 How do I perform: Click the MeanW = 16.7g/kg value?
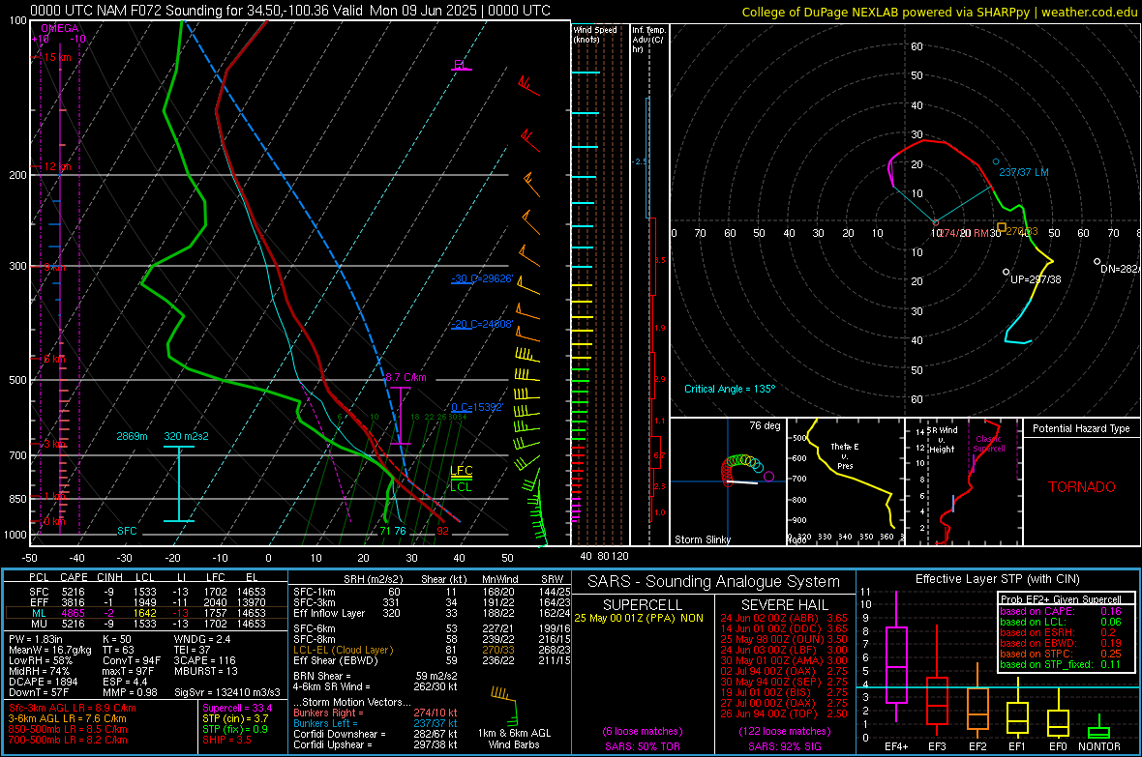(50, 650)
